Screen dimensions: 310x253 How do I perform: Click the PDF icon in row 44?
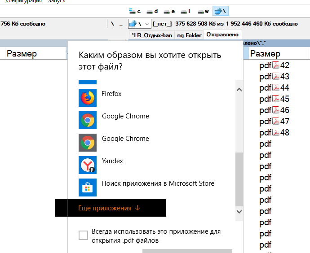click(x=276, y=87)
